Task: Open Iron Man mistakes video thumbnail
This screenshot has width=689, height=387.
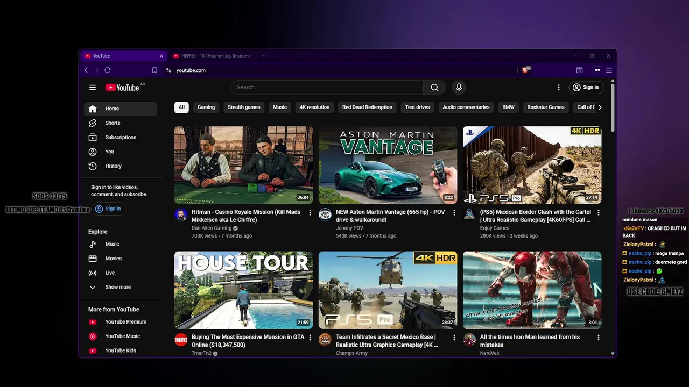Action: [x=532, y=290]
